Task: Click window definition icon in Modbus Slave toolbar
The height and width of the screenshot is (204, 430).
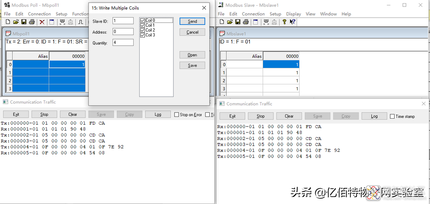Action: pos(255,22)
